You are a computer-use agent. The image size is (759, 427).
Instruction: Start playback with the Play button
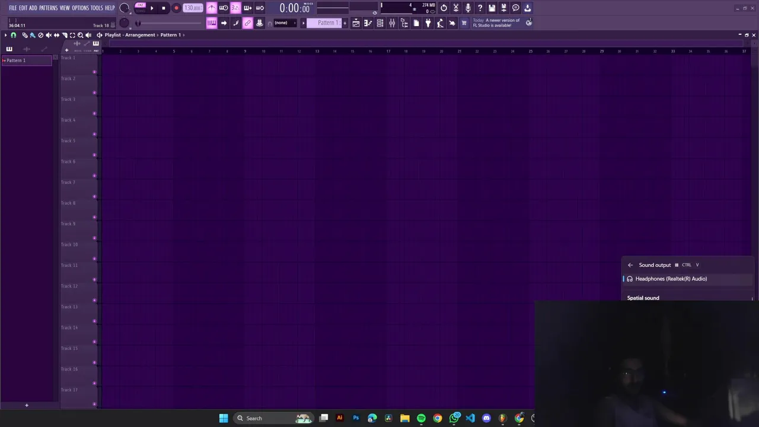pos(152,8)
